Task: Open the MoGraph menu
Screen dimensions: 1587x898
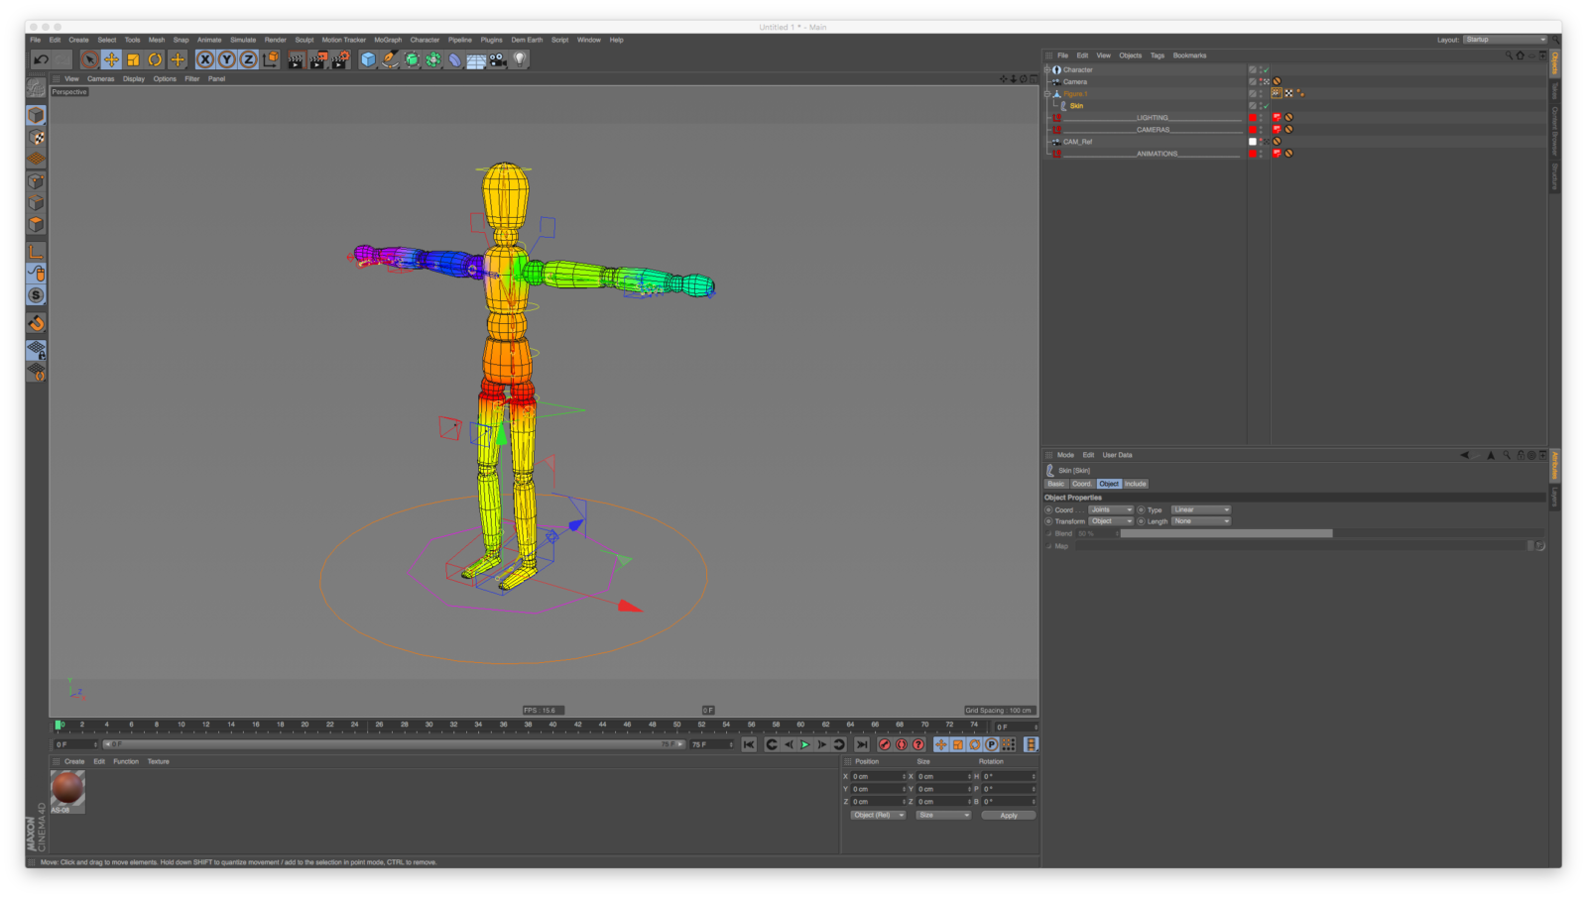Action: point(388,40)
